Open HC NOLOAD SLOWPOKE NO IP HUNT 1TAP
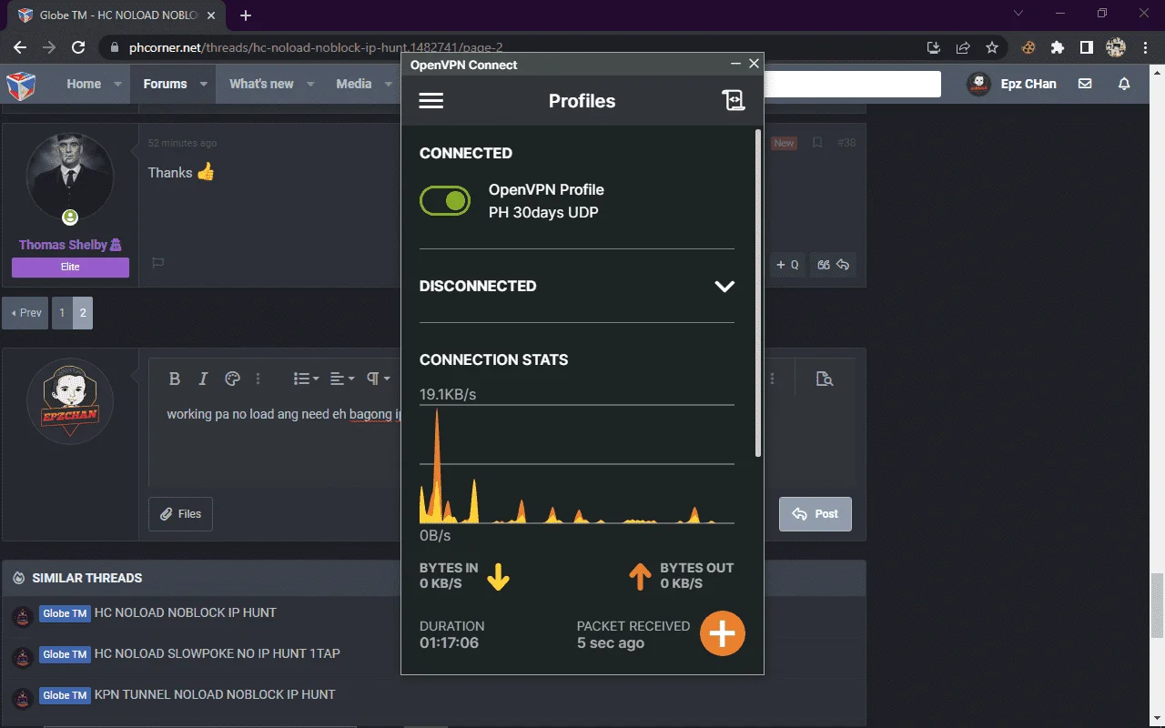1165x728 pixels. click(x=218, y=653)
